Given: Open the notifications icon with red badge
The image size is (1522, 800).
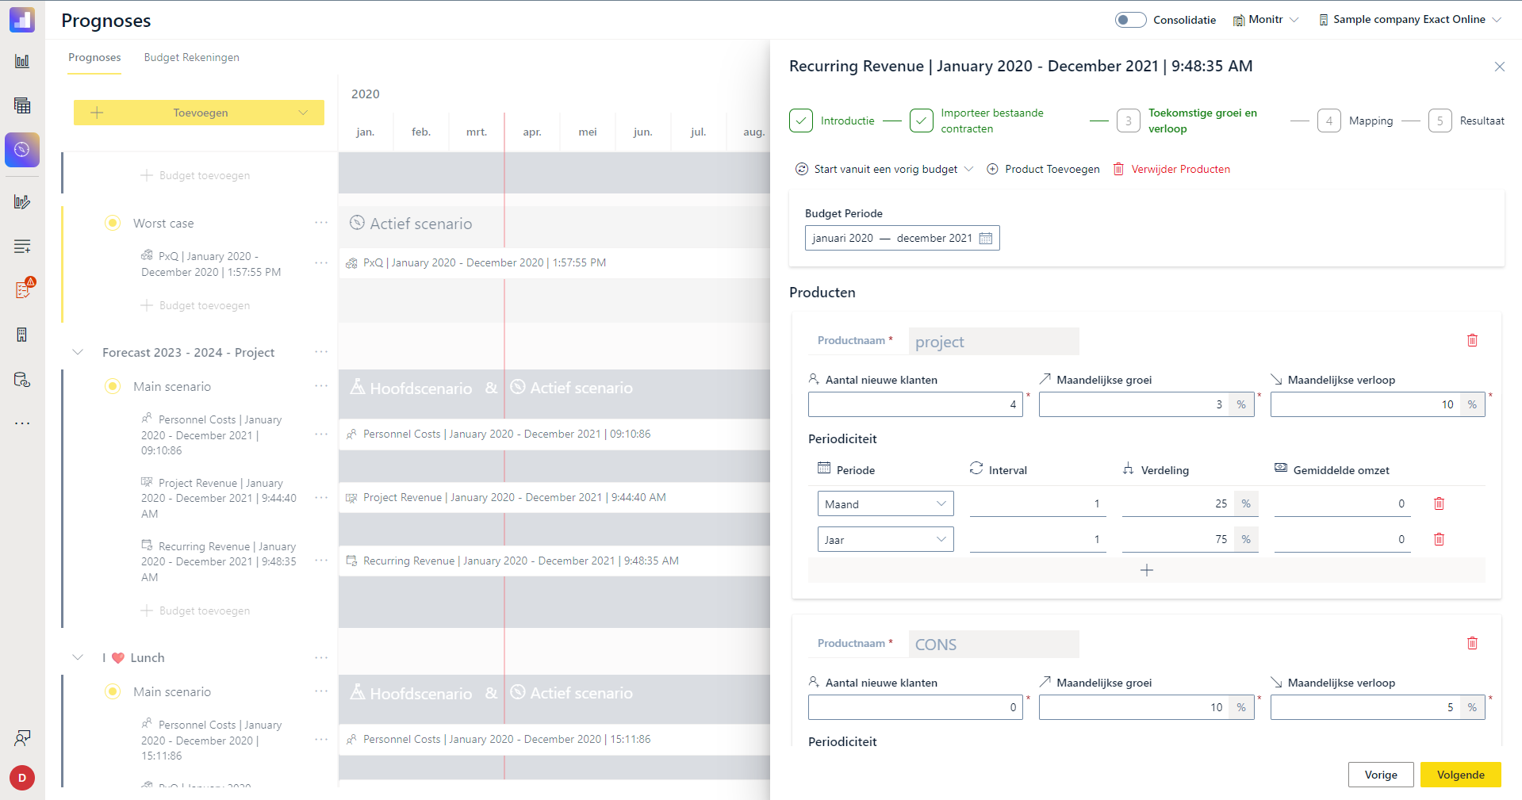Looking at the screenshot, I should point(23,289).
